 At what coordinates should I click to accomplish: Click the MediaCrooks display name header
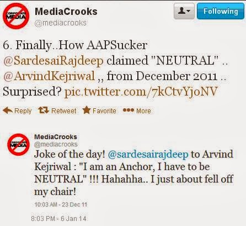[x=66, y=12]
